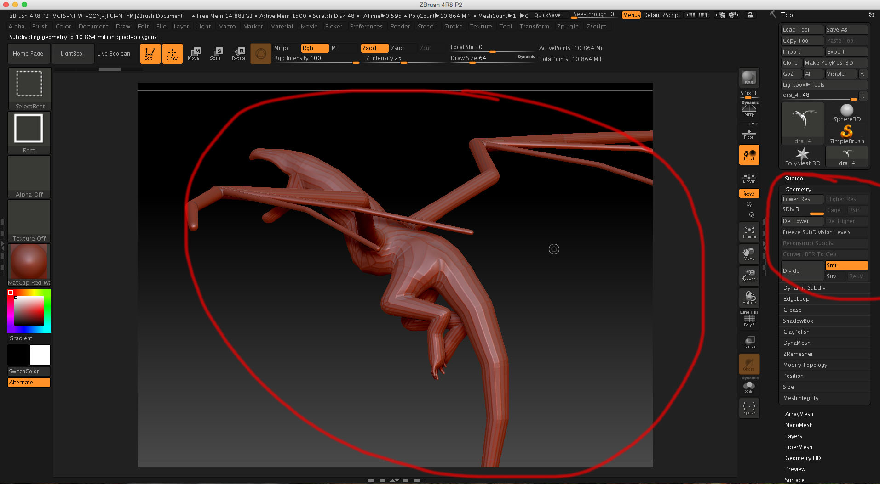The width and height of the screenshot is (880, 484).
Task: Select the Scale transform icon
Action: click(x=216, y=54)
